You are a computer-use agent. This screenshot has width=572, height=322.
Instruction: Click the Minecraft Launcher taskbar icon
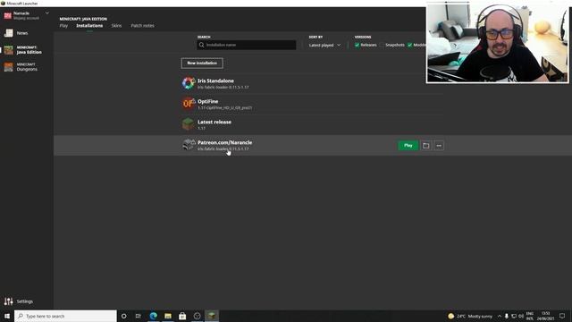212,316
